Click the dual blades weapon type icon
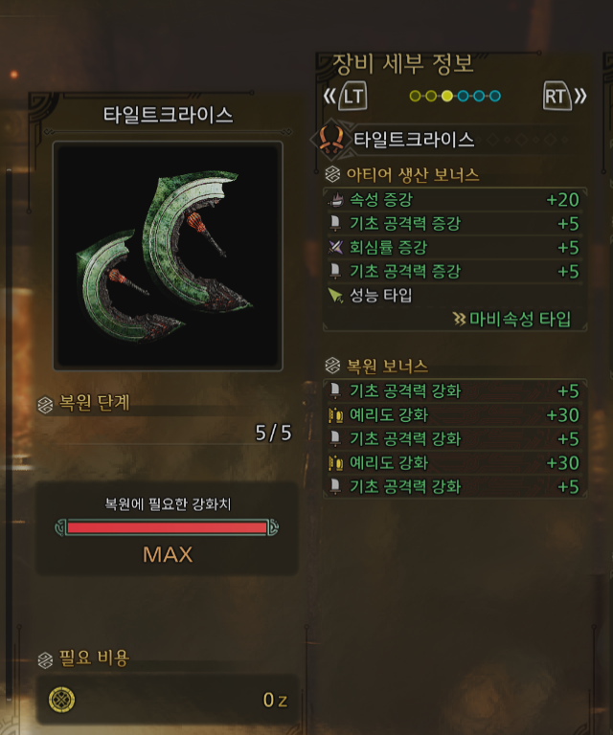This screenshot has width=613, height=735. point(331,140)
